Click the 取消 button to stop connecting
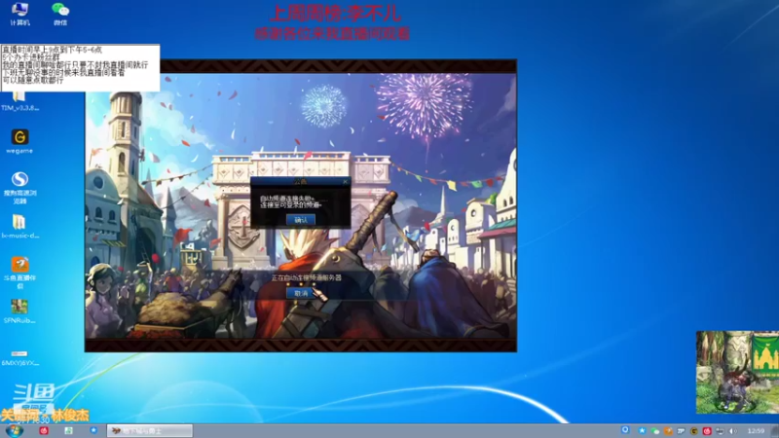 pos(301,294)
